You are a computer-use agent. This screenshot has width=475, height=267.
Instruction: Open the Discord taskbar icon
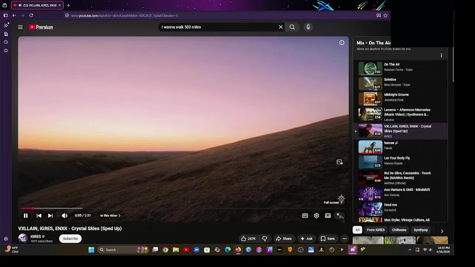click(353, 250)
